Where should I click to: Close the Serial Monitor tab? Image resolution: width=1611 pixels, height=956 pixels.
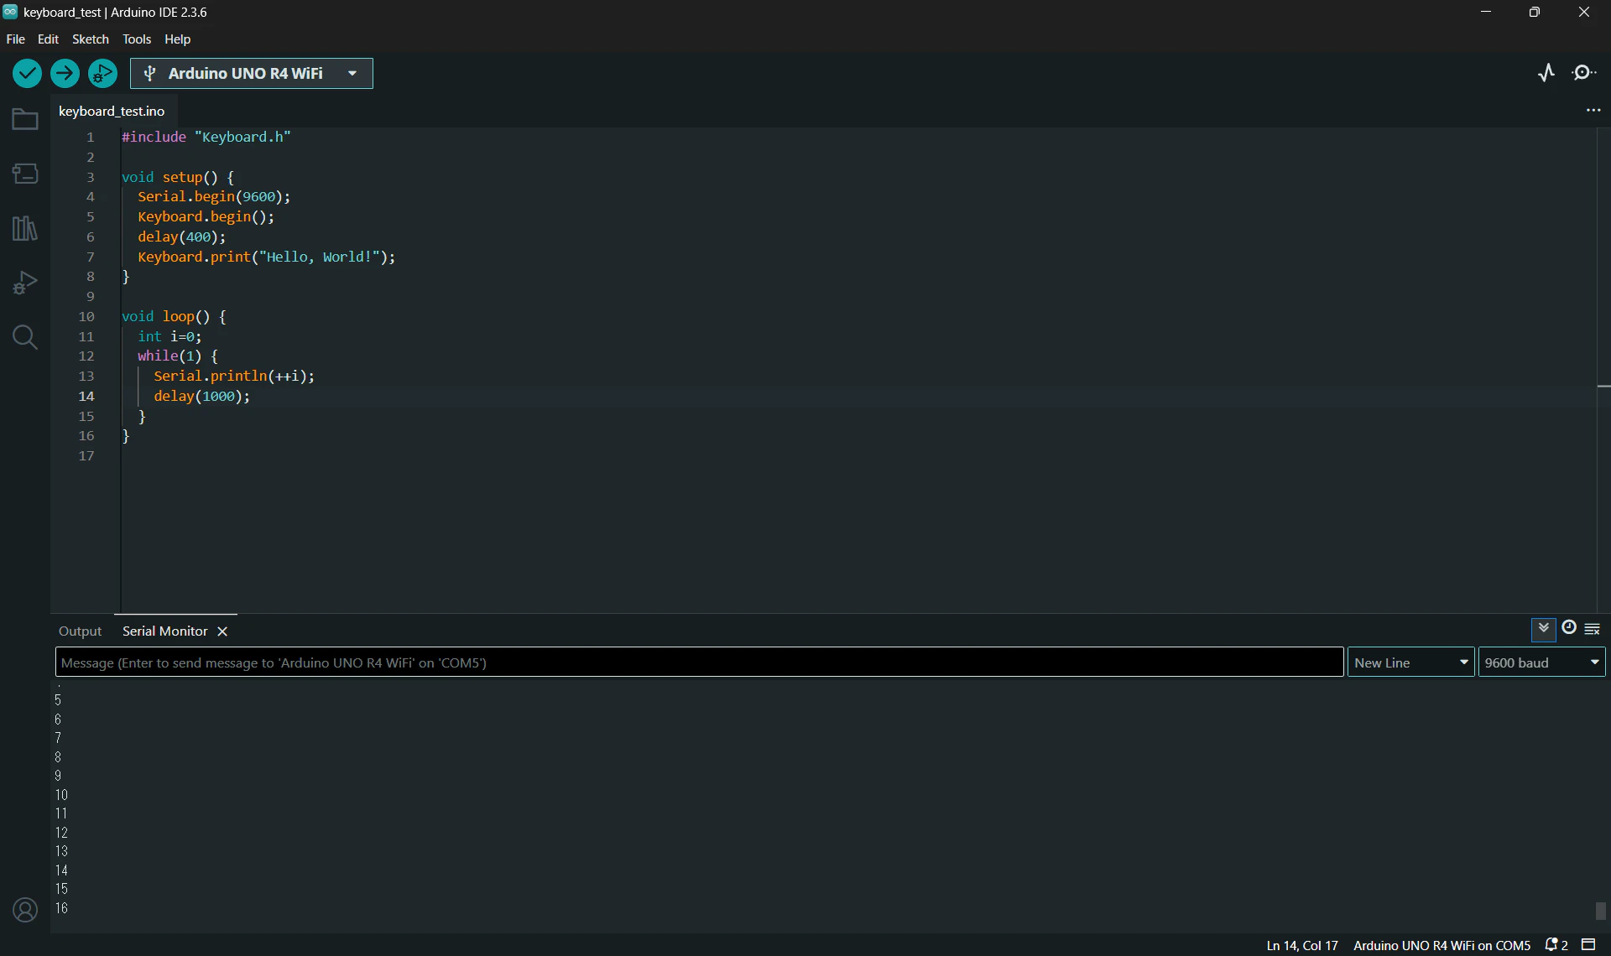pyautogui.click(x=222, y=631)
